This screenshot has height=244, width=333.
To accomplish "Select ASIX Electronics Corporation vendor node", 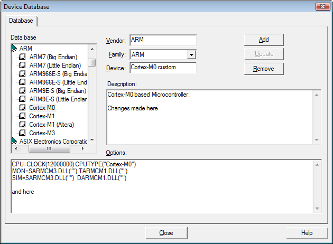I will point(53,142).
